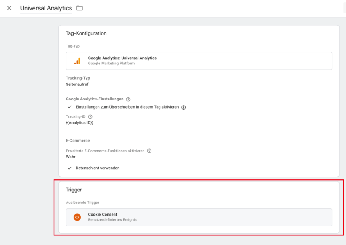Viewport: 346px width, 245px height.
Task: Click the Seitenaufruf tracking type value
Action: pos(77,84)
